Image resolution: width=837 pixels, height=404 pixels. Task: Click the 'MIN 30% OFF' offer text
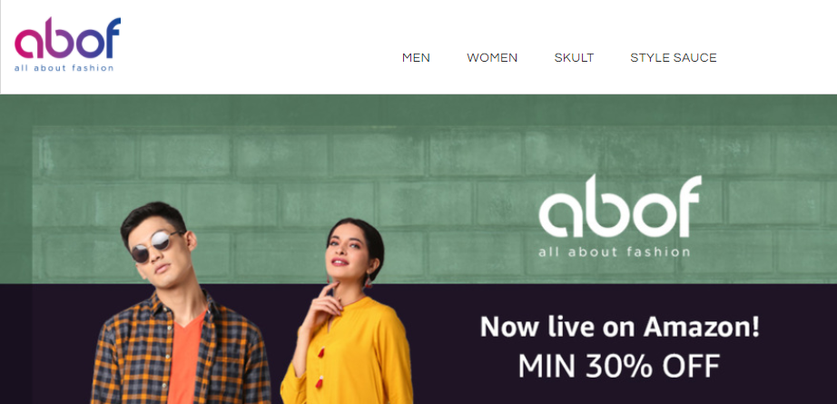tap(619, 365)
